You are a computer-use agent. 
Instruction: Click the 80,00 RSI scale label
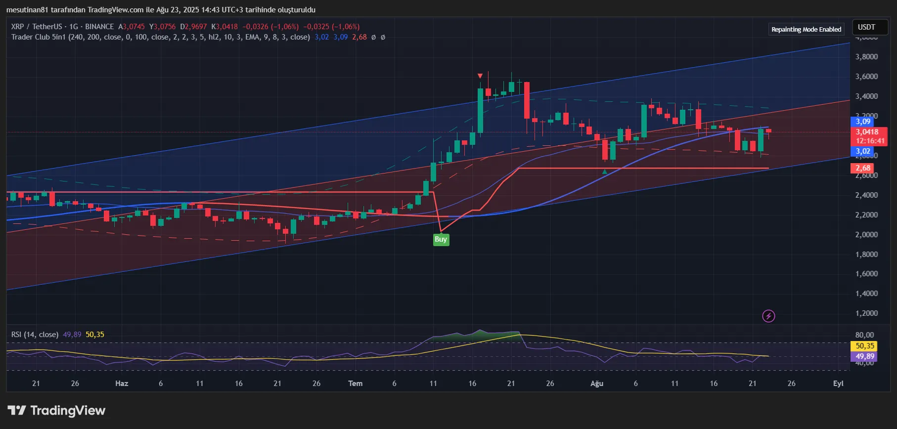point(865,335)
